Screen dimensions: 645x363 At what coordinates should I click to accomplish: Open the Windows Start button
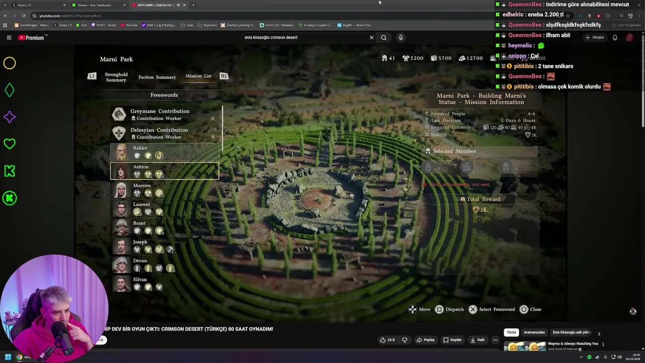[x=8, y=357]
